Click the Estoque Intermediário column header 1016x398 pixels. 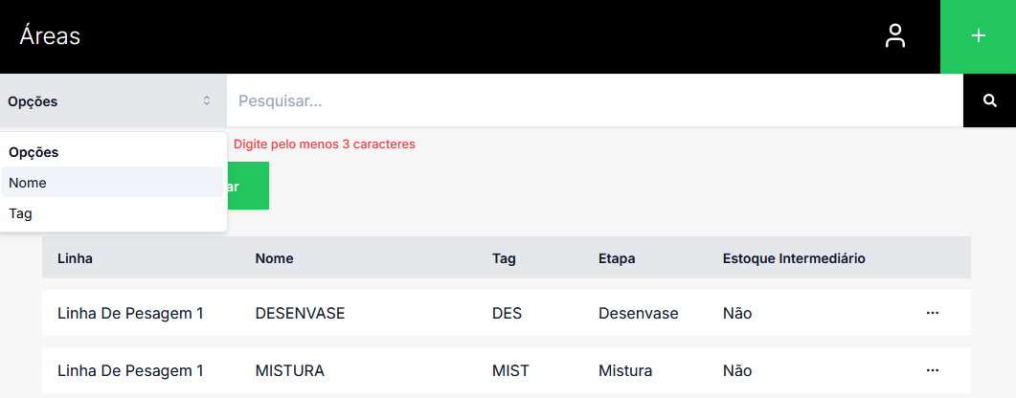pos(794,258)
